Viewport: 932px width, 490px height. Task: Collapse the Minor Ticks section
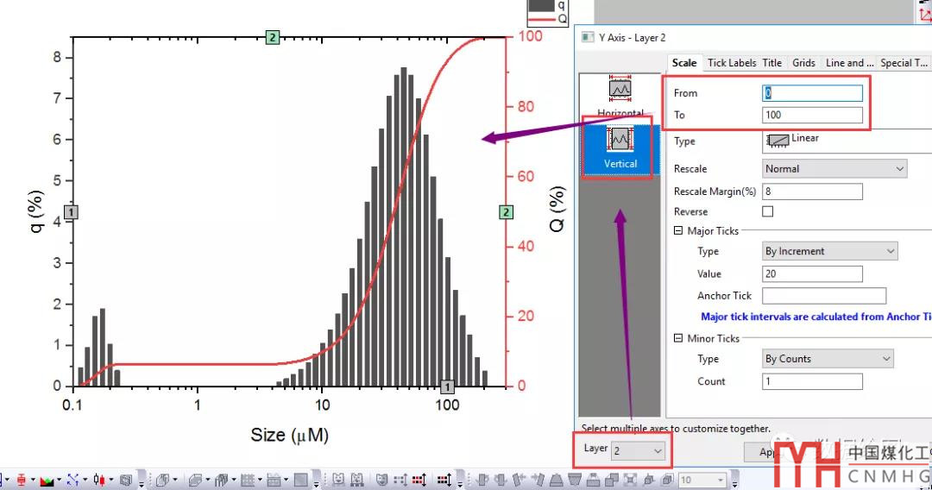[x=678, y=338]
